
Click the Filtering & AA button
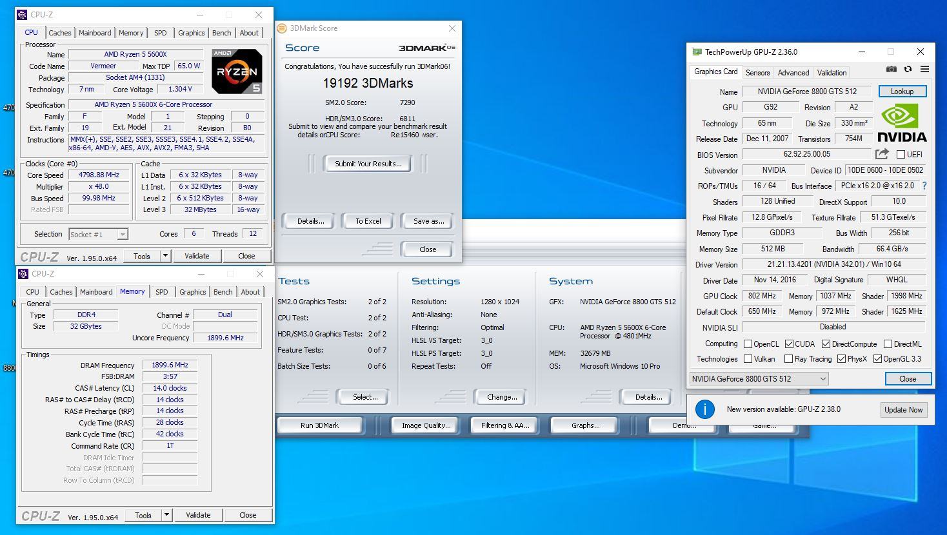[x=505, y=425]
